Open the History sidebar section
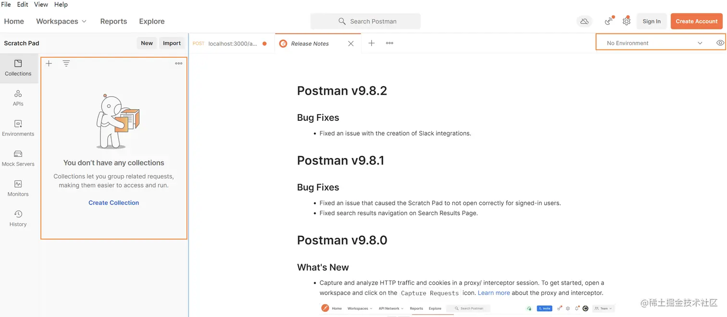The image size is (727, 317). [x=18, y=218]
